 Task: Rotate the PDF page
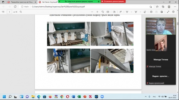[x=103, y=12]
